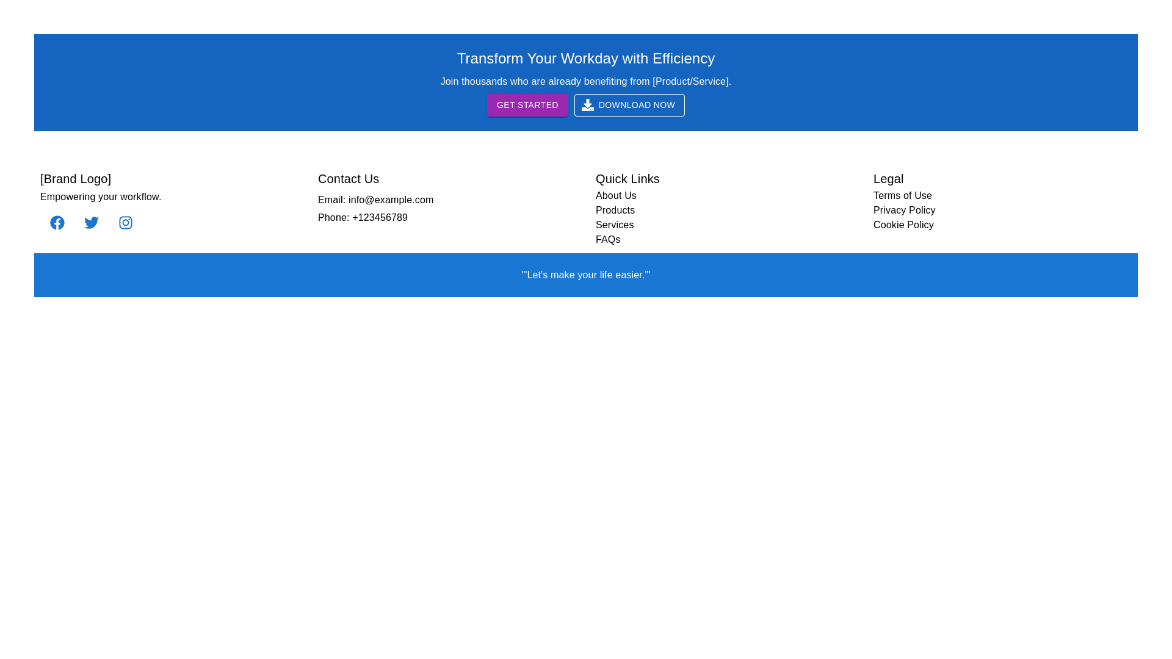Click the Legal section heading
The image size is (1172, 659).
(888, 179)
